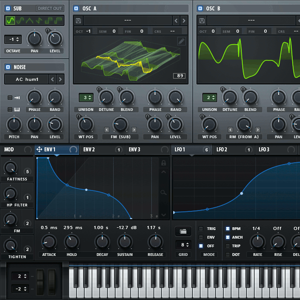Click the ENV 1 ATTACK knob
This screenshot has height=300, width=300.
click(49, 242)
